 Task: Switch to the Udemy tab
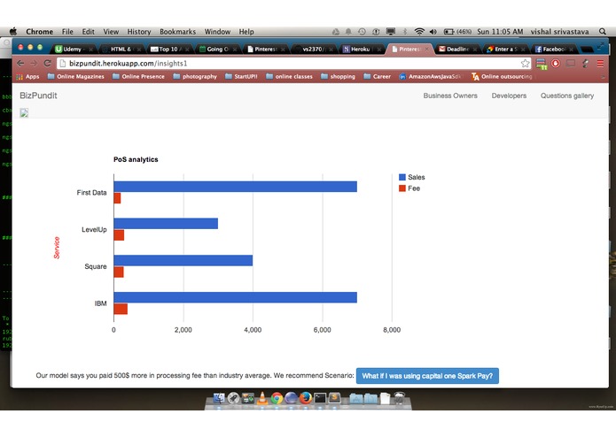pyautogui.click(x=73, y=49)
